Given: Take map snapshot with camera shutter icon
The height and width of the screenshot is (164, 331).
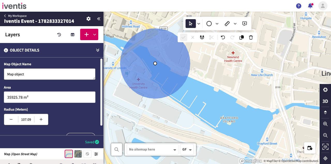Looking at the screenshot, I should point(325,90).
